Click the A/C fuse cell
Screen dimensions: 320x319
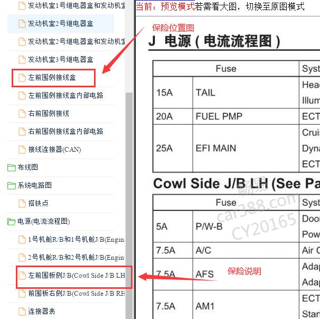point(246,250)
